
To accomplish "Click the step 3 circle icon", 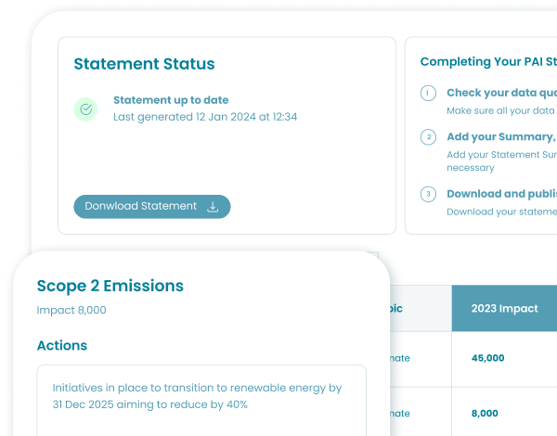I will tap(428, 194).
